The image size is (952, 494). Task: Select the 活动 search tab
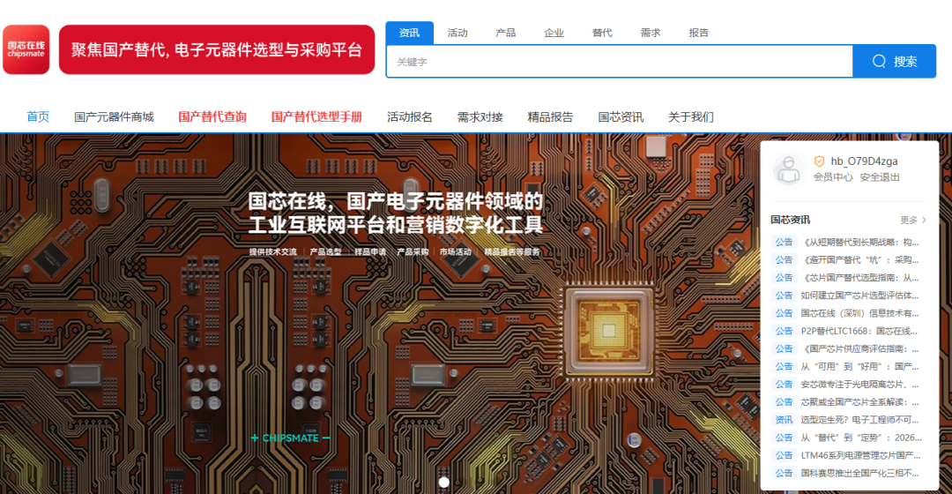pos(457,33)
